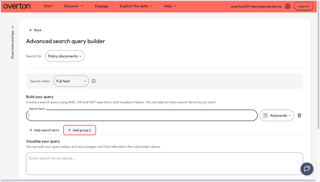Screen dimensions: 320x182
Task: Click the Log out button
Action: click(x=303, y=6)
